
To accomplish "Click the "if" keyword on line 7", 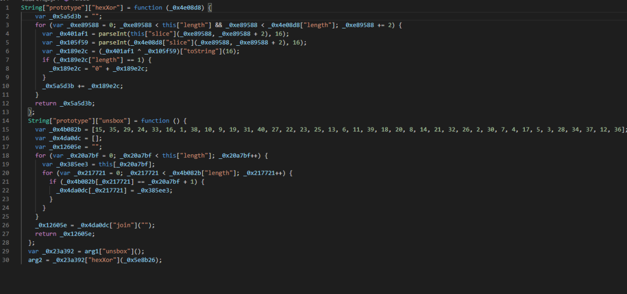I will pos(45,60).
